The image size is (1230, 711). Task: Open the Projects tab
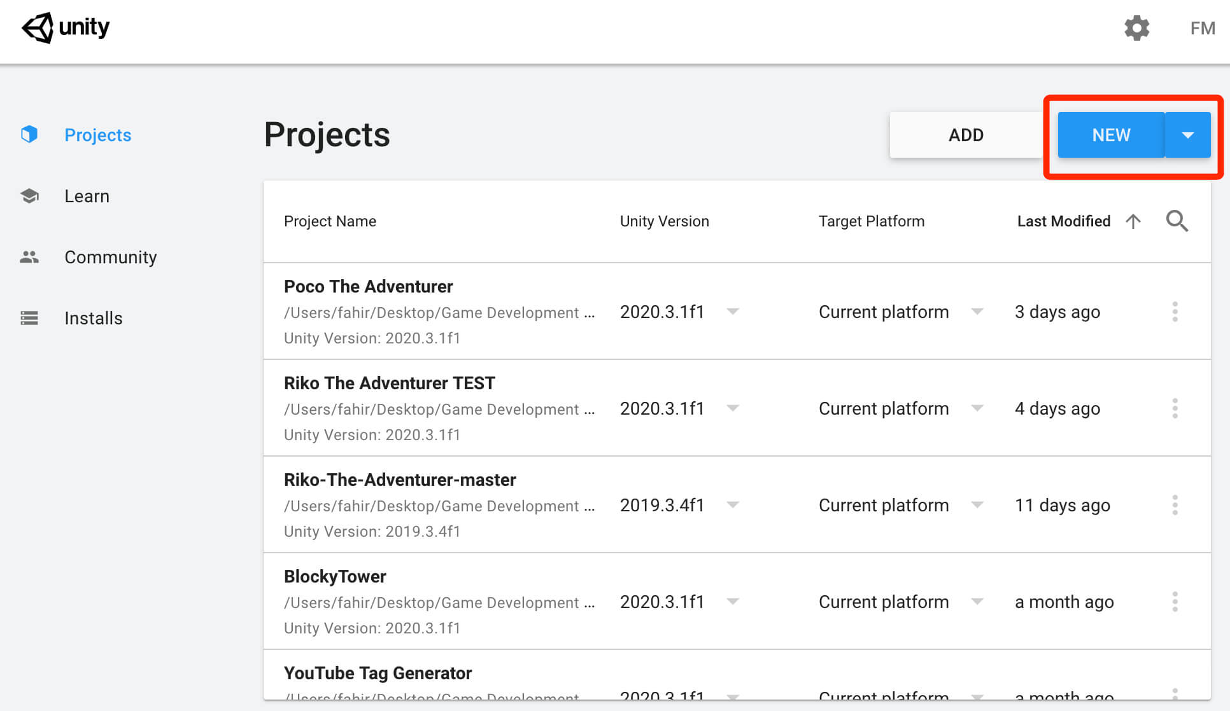98,135
